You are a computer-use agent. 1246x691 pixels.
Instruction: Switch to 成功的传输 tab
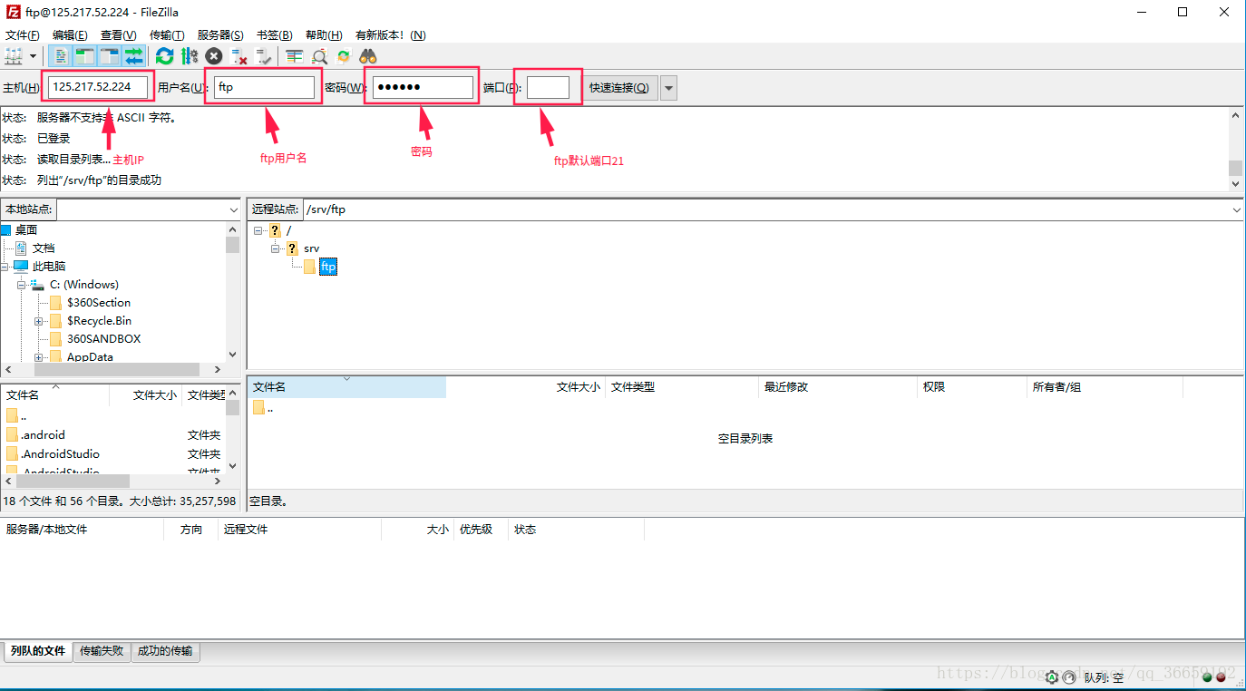165,651
